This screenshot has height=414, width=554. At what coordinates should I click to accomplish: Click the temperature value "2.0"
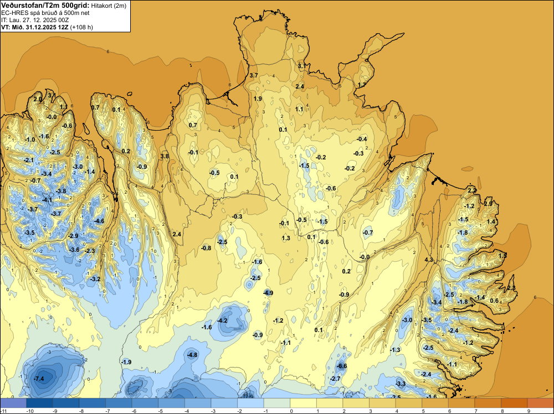(x=38, y=99)
